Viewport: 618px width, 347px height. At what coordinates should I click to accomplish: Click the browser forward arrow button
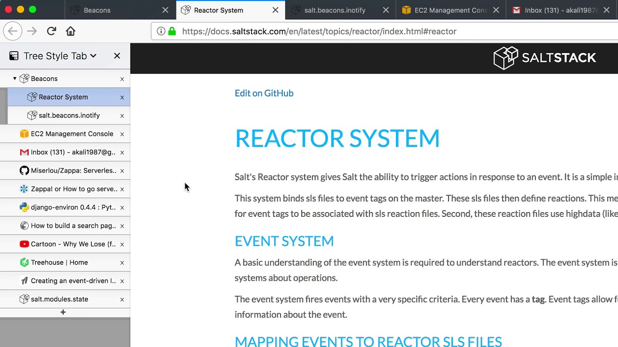32,31
